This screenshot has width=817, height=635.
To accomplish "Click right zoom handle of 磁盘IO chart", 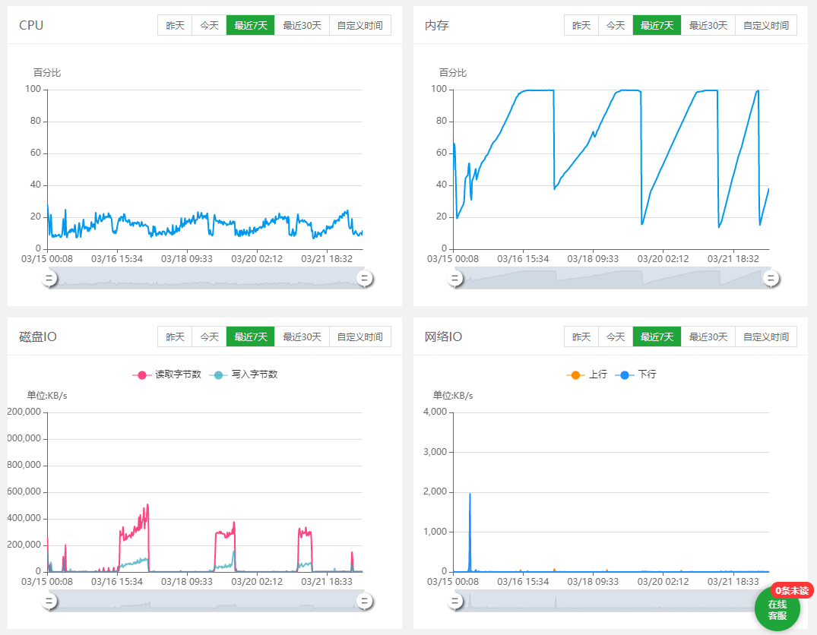I will (365, 602).
